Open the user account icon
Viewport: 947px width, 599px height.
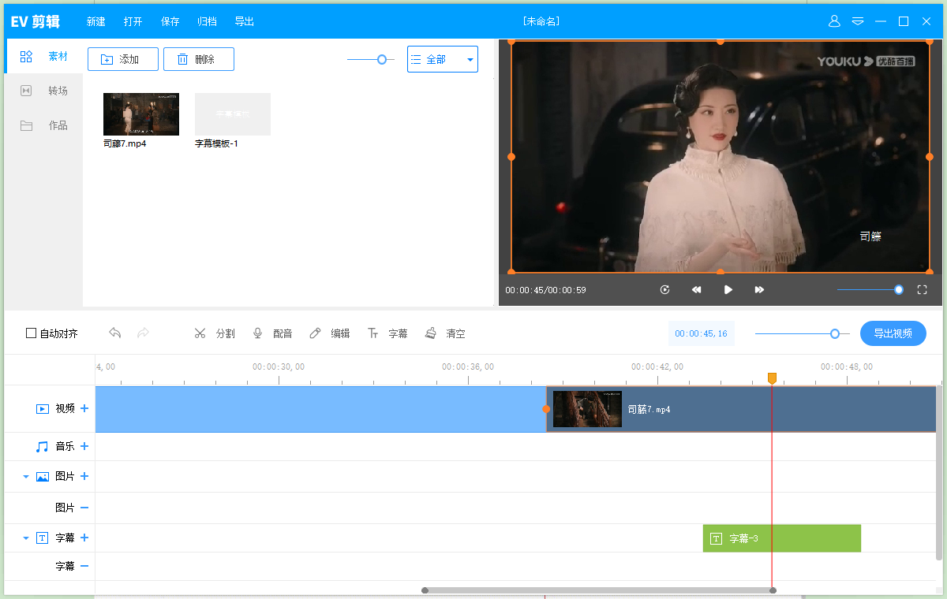[x=834, y=21]
